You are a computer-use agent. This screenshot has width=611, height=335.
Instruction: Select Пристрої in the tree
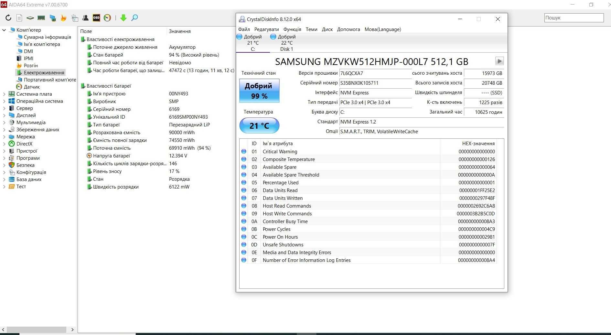click(27, 151)
